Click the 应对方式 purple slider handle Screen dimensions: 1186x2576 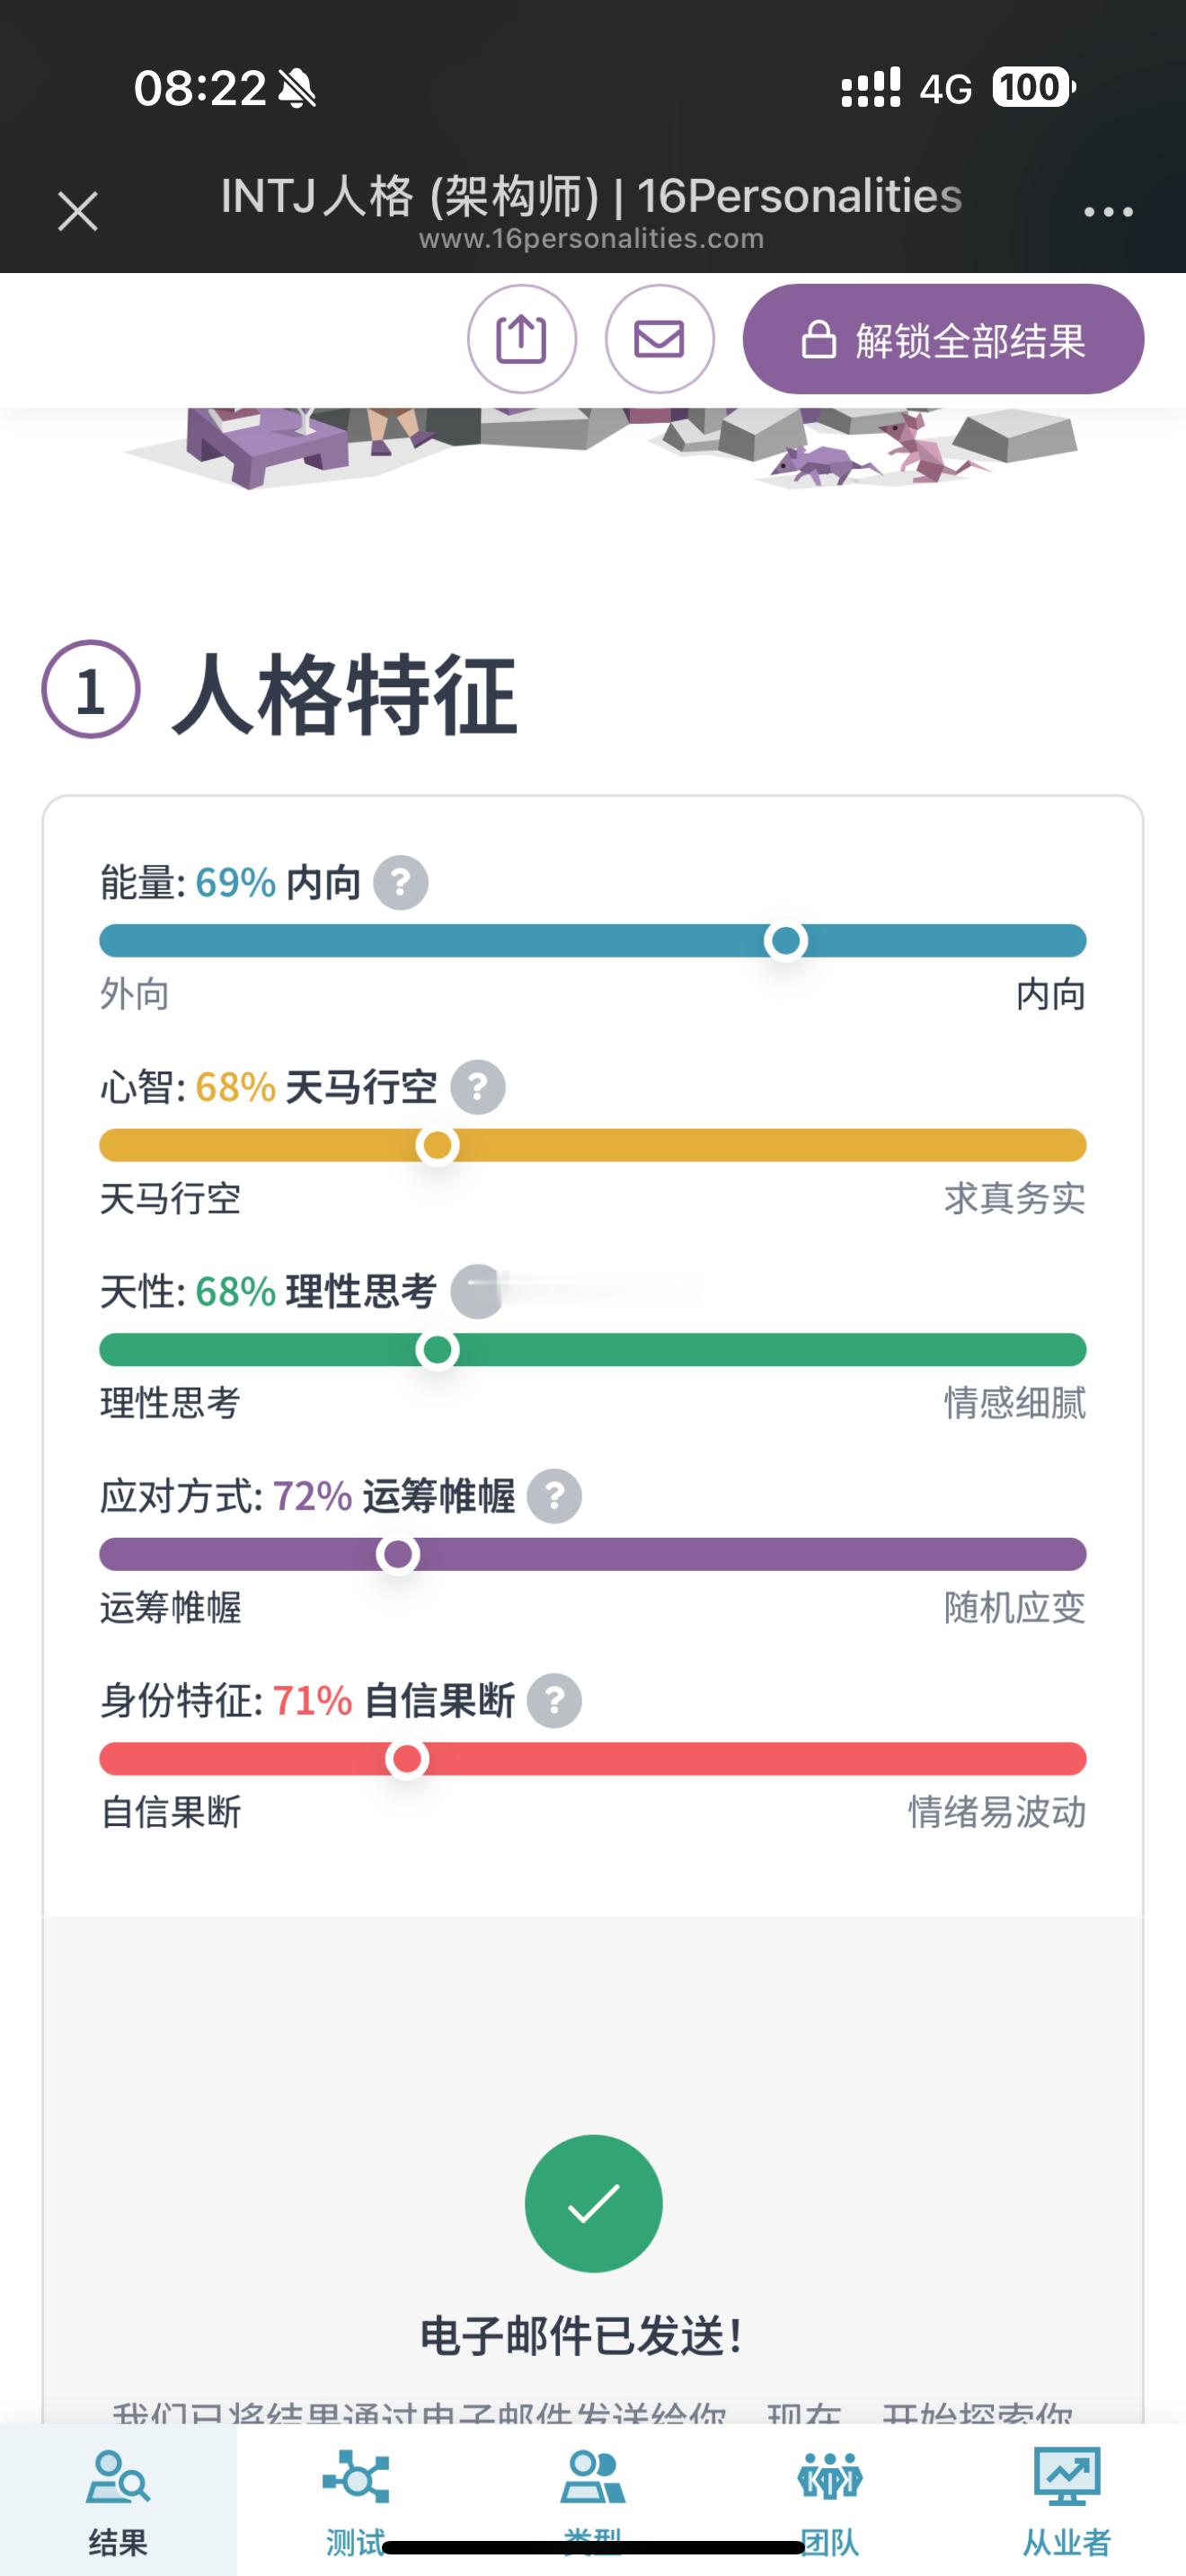(398, 1555)
